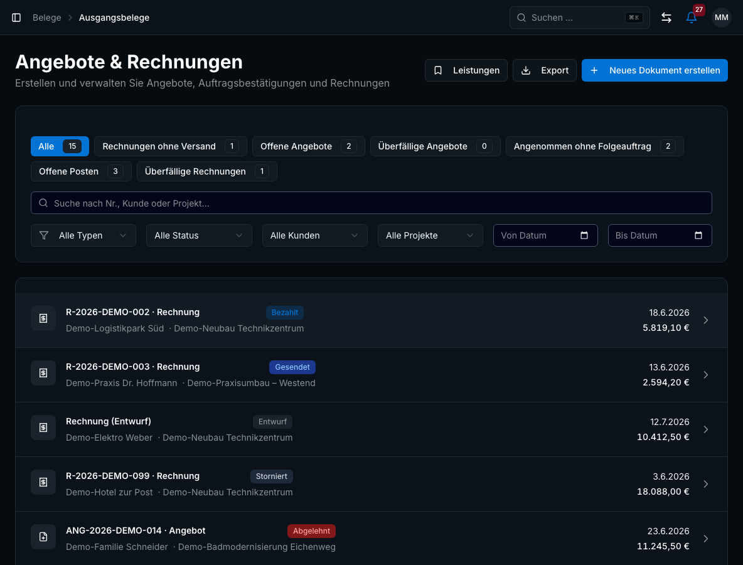Open ANG-2026-DEMO-014 · Angebot title
This screenshot has width=743, height=565.
(136, 530)
